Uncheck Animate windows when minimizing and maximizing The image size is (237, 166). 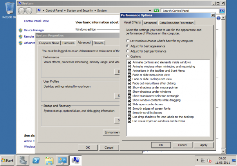click(x=129, y=67)
